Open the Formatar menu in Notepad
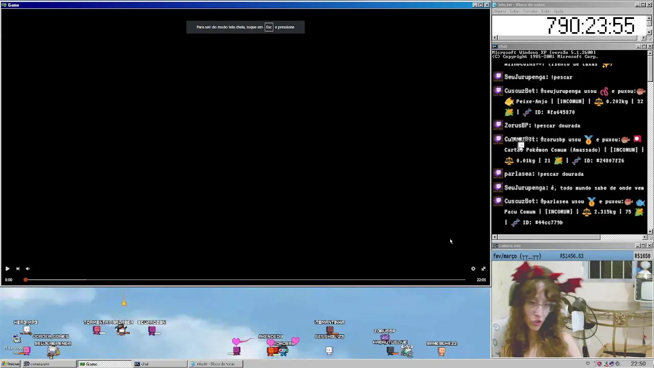654x368 pixels. click(x=530, y=11)
